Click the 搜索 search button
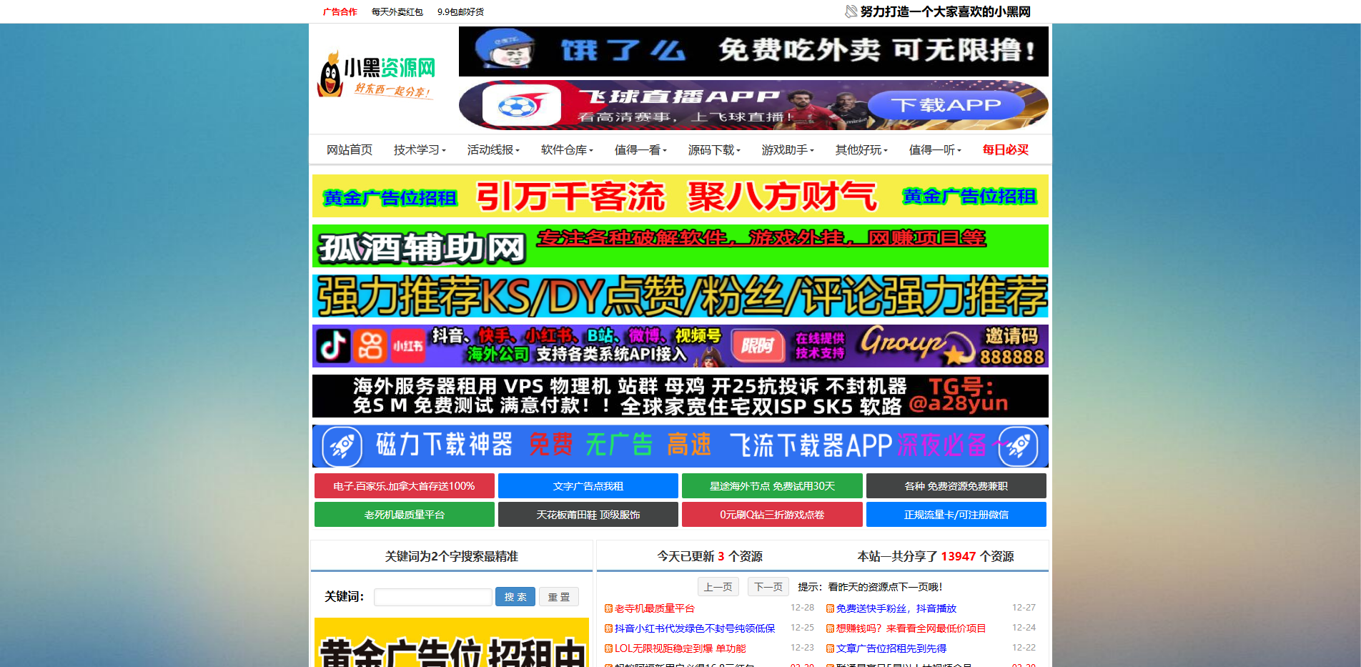The image size is (1361, 667). 515,596
